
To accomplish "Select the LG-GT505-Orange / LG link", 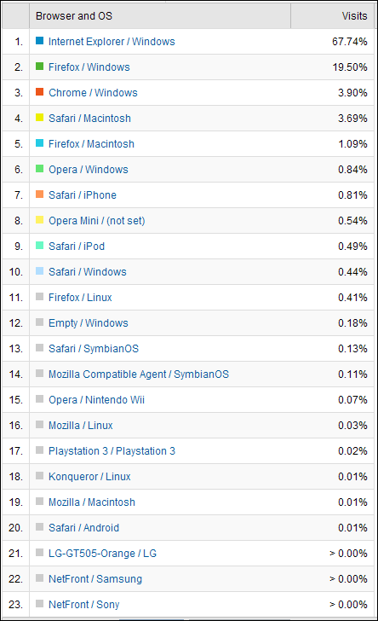I will (102, 554).
